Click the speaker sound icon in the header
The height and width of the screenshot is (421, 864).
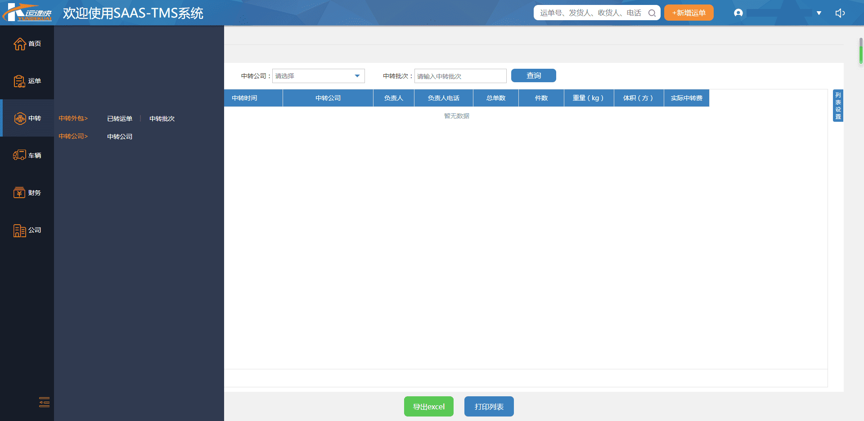coord(840,13)
